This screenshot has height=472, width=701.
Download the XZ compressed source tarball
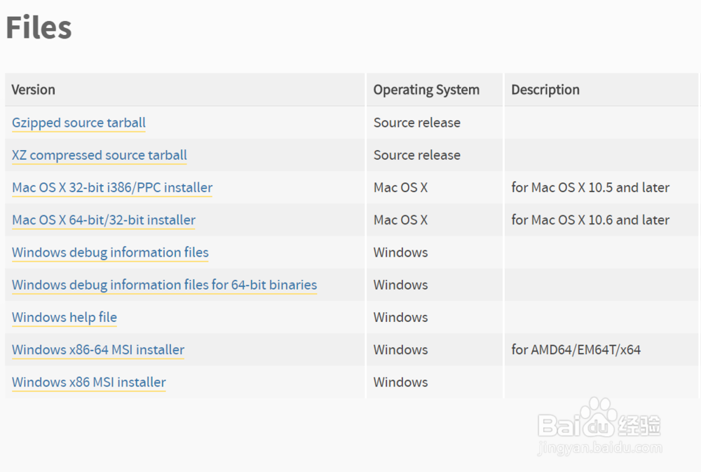pyautogui.click(x=100, y=155)
